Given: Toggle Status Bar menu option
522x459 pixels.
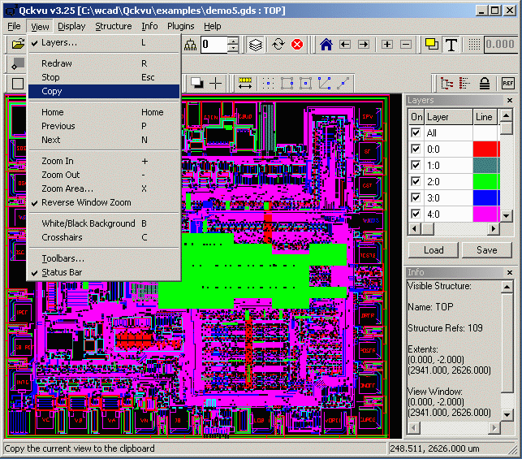Looking at the screenshot, I should [104, 272].
